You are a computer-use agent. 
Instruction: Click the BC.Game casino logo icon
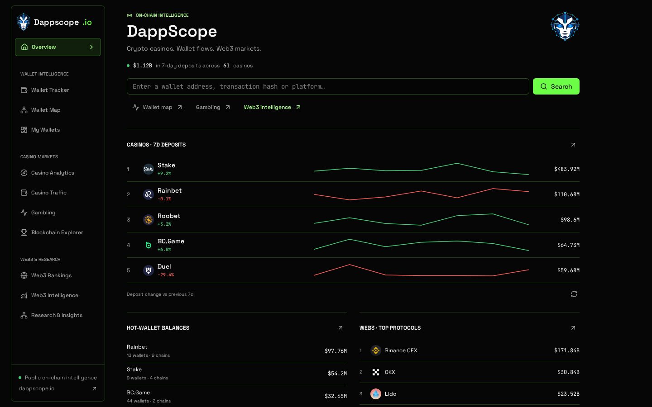point(149,245)
